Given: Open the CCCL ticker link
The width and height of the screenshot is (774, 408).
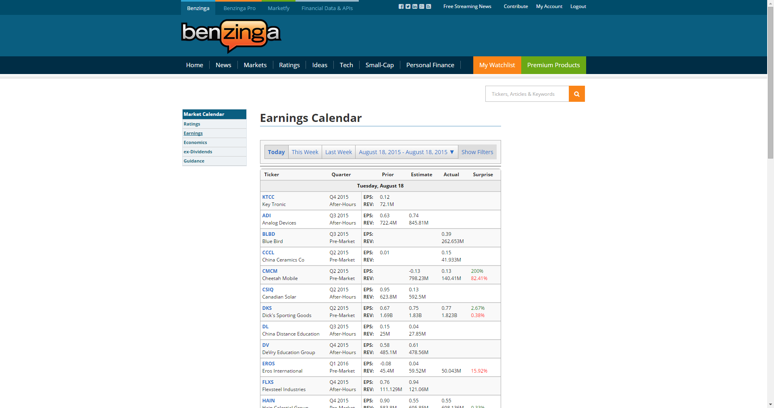Looking at the screenshot, I should click(x=268, y=253).
